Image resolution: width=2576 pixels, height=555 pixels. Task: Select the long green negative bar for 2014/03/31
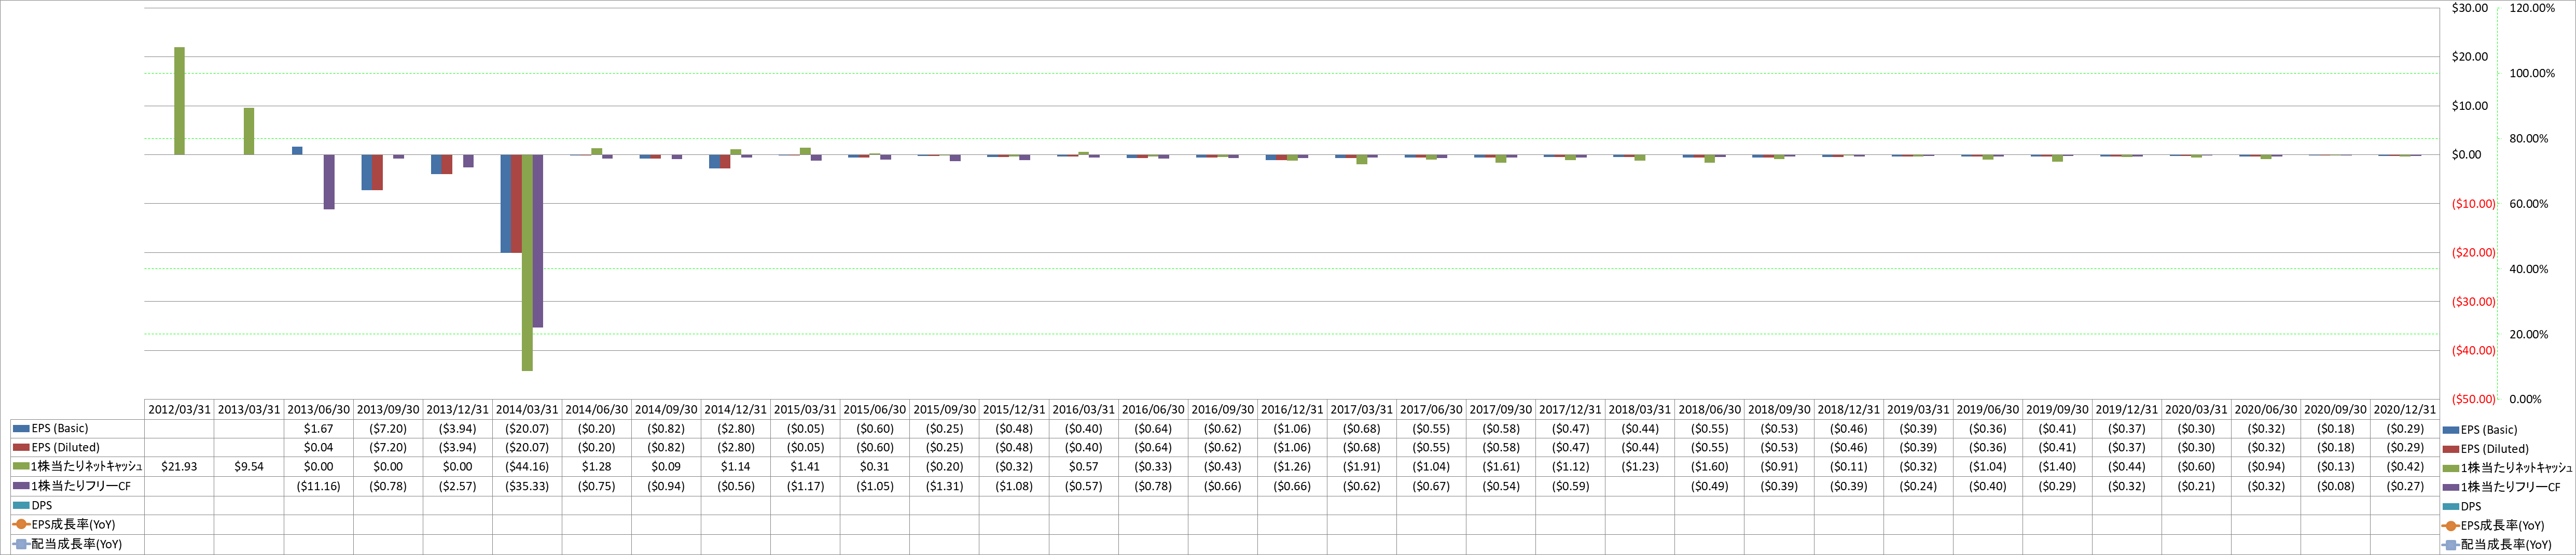pyautogui.click(x=527, y=263)
